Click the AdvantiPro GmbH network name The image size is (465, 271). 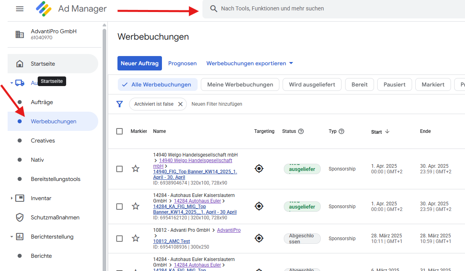(x=54, y=31)
